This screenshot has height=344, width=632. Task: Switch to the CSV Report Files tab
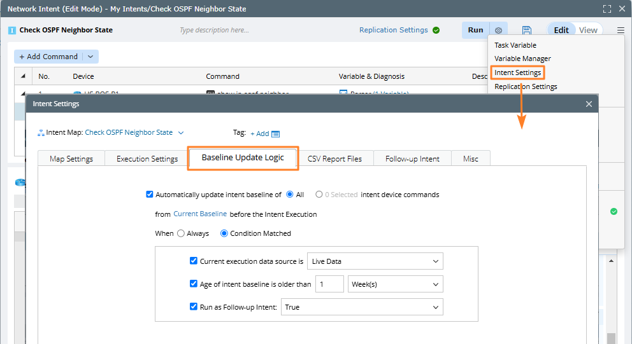(334, 159)
